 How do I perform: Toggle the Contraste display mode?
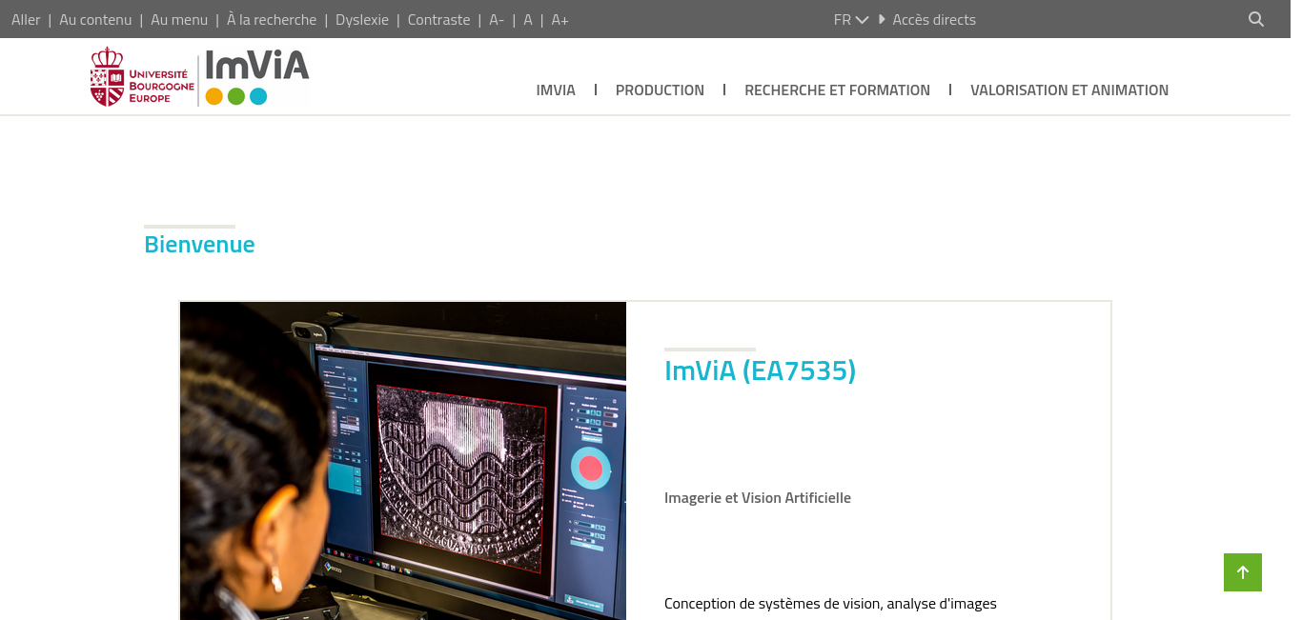438,19
